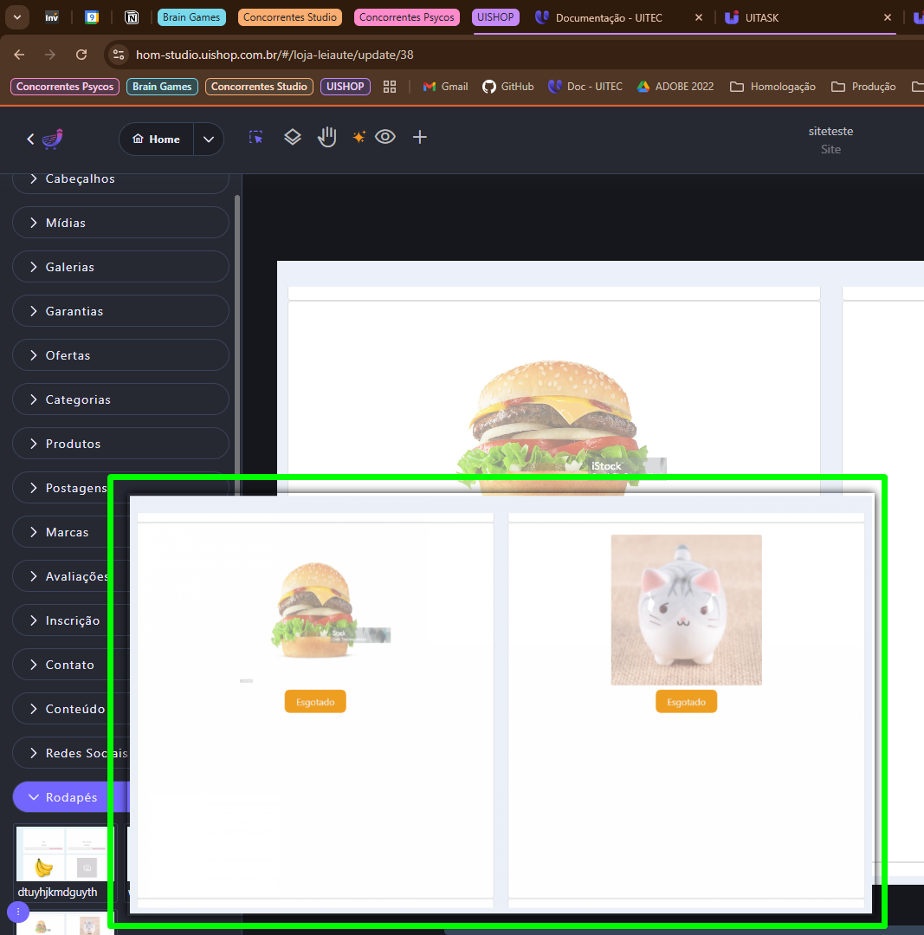Screen dimensions: 924x935
Task: Toggle preview with the eye icon
Action: click(x=385, y=137)
